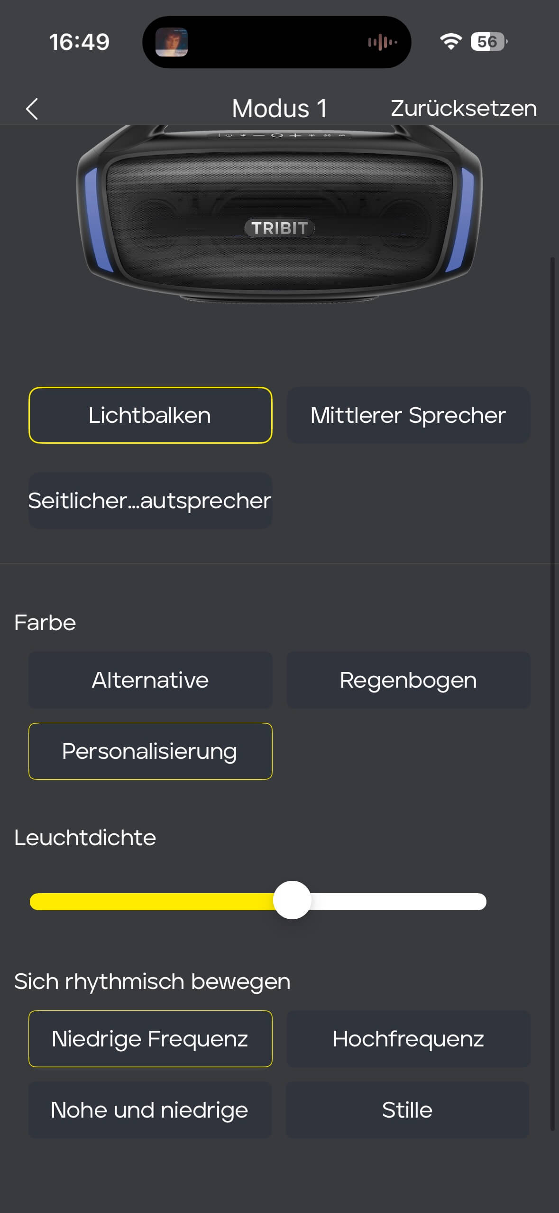
Task: Tap the TRIBIT logo badge on speaker
Action: click(279, 228)
